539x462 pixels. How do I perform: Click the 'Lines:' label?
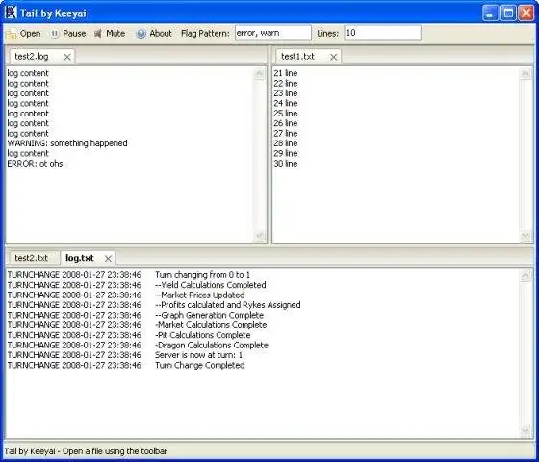point(327,34)
